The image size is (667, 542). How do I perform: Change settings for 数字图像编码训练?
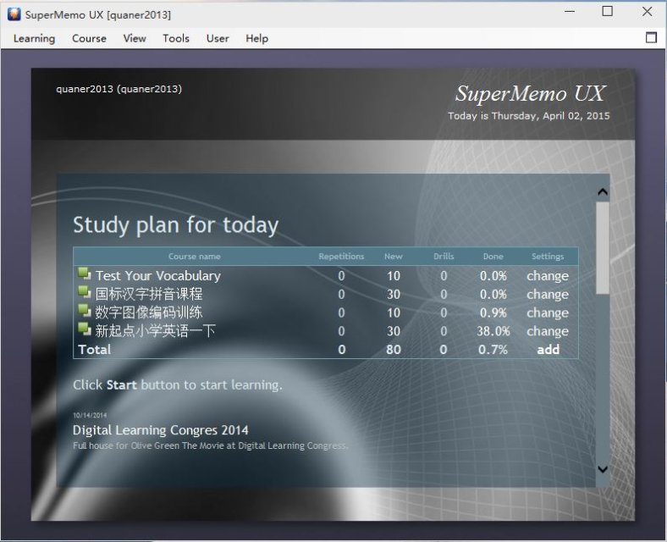[x=548, y=312]
